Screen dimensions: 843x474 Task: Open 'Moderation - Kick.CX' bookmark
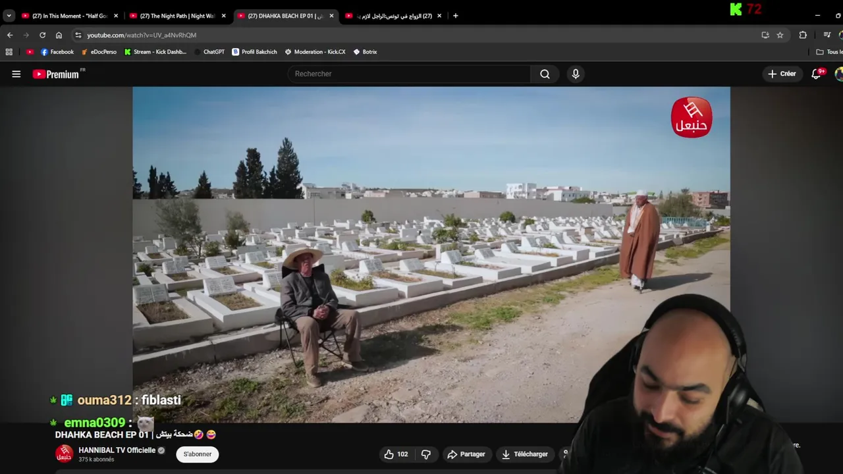click(315, 52)
